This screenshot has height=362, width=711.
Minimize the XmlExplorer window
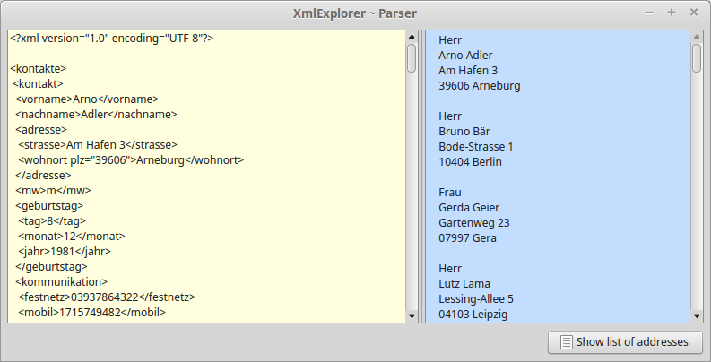tap(649, 13)
